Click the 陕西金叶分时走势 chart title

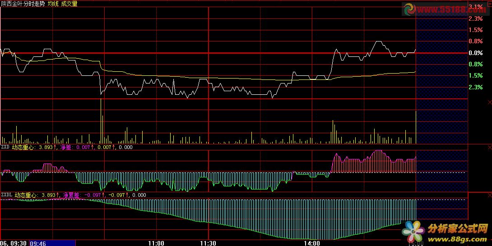(23, 4)
